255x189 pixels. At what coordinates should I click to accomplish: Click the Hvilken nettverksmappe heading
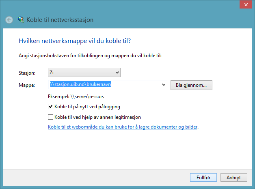pyautogui.click(x=77, y=41)
